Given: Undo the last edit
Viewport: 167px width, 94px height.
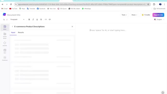Looking at the screenshot, I should [x=4, y=20].
